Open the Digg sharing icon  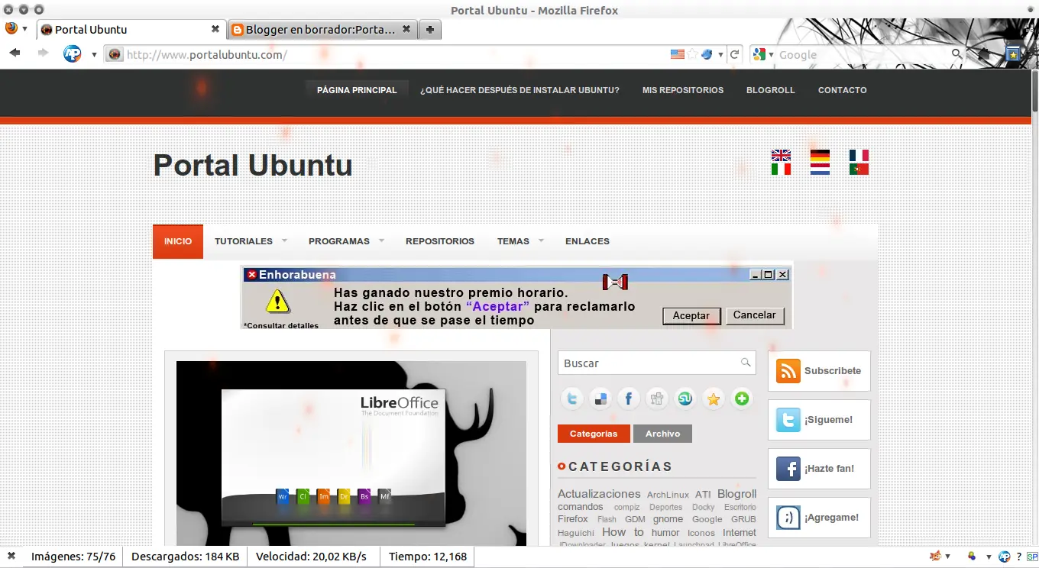(x=657, y=399)
